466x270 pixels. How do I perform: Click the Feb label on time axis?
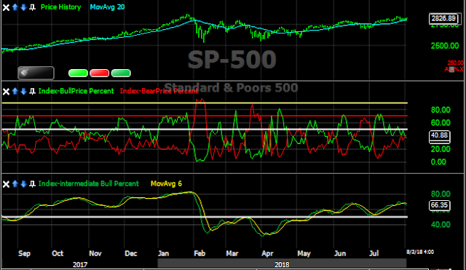coord(200,253)
